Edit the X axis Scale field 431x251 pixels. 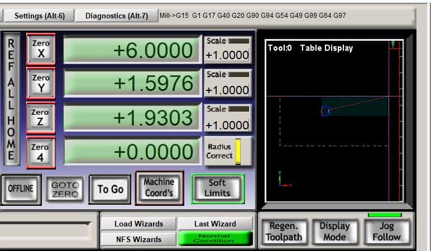(227, 55)
